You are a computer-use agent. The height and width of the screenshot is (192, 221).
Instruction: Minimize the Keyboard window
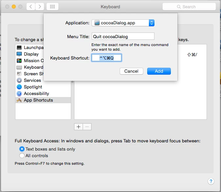[14, 7]
